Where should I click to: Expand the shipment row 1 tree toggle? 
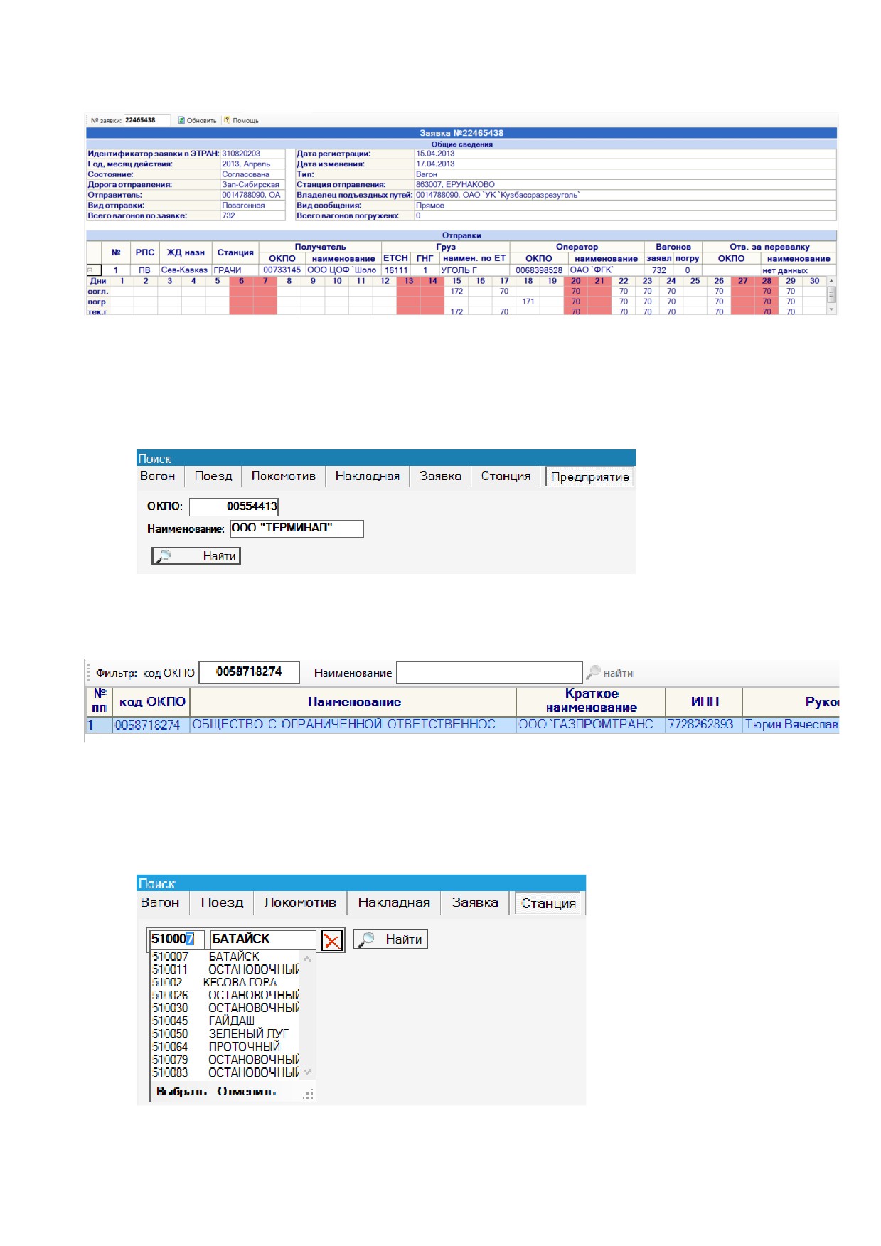(x=90, y=270)
